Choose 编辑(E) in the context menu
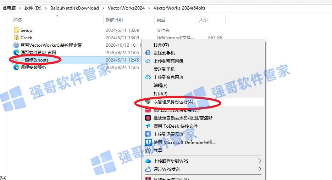This screenshot has width=332, height=180. click(x=160, y=86)
